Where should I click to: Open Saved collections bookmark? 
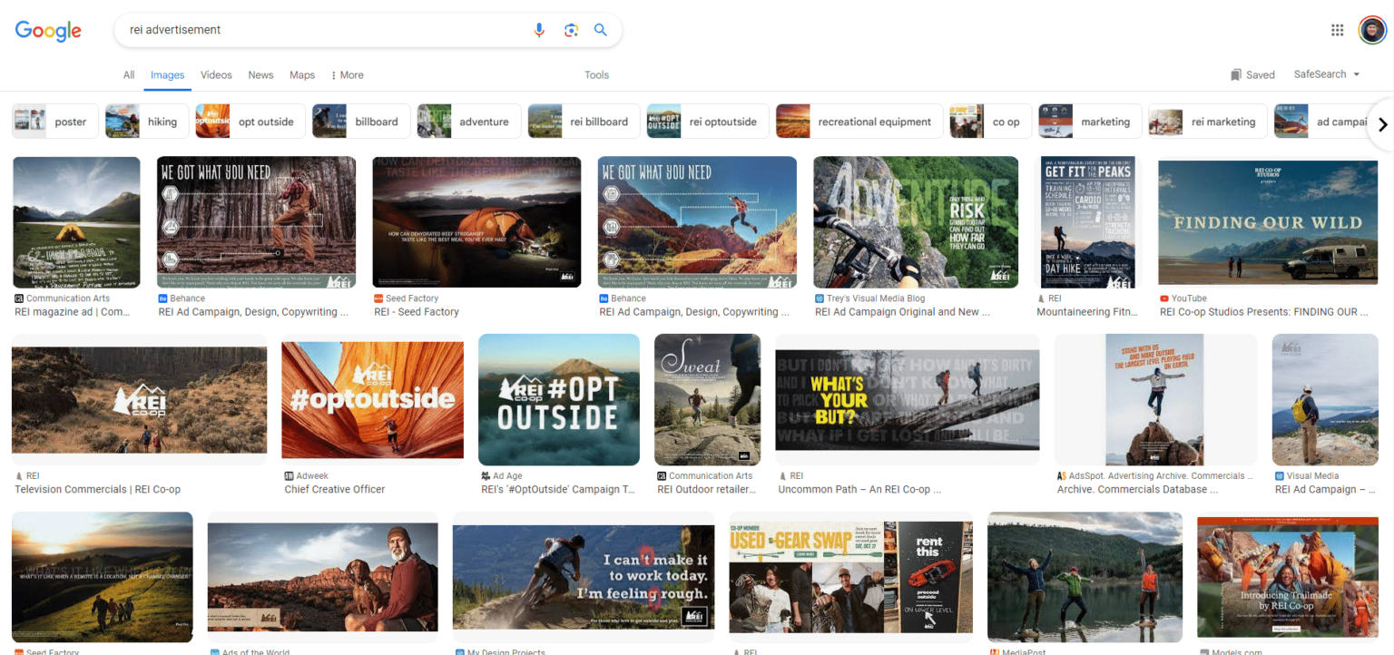click(x=1252, y=75)
